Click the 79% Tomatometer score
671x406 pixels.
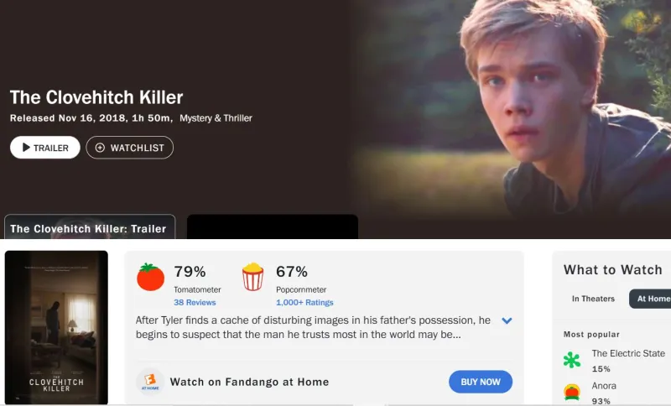tap(190, 272)
